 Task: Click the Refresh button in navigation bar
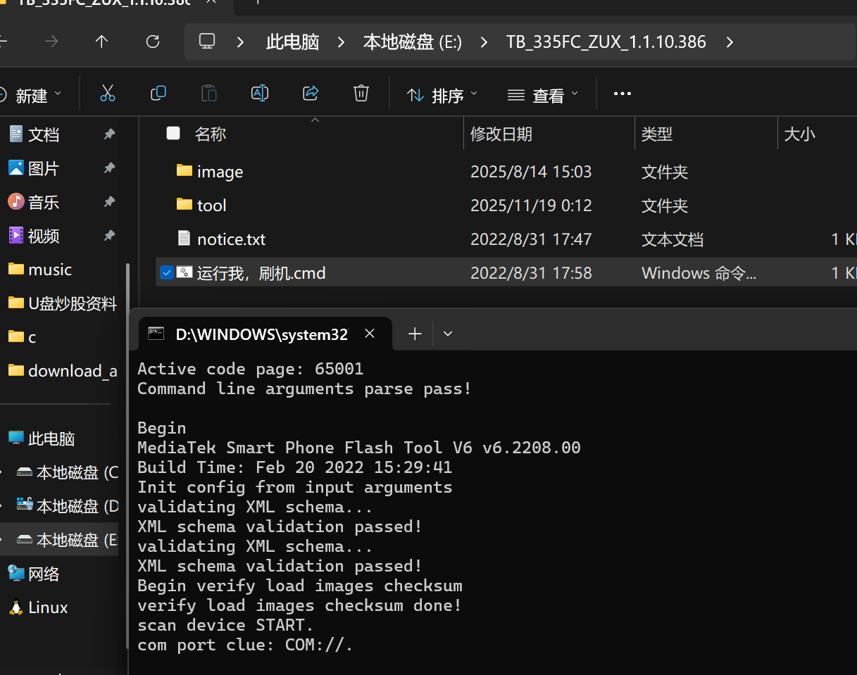coord(153,42)
